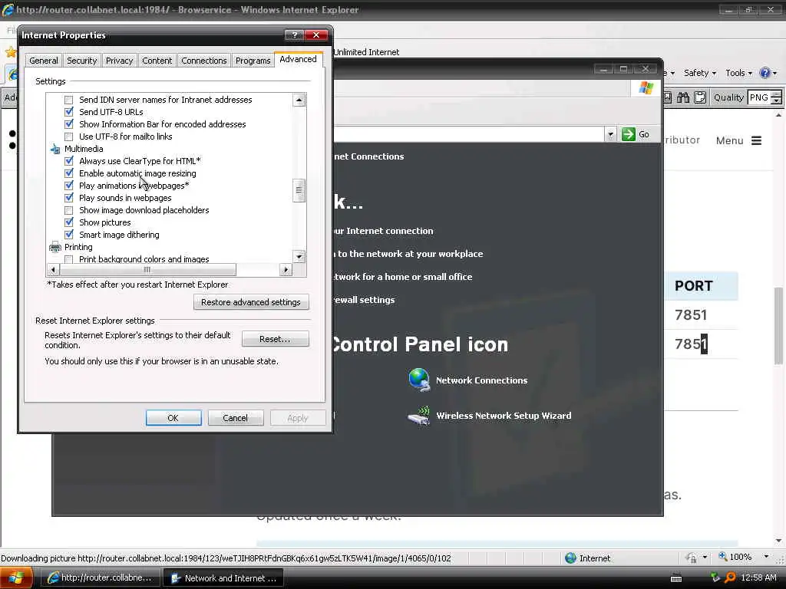Viewport: 786px width, 589px height.
Task: Click the Windows flag logo in Control Panel window
Action: click(646, 88)
